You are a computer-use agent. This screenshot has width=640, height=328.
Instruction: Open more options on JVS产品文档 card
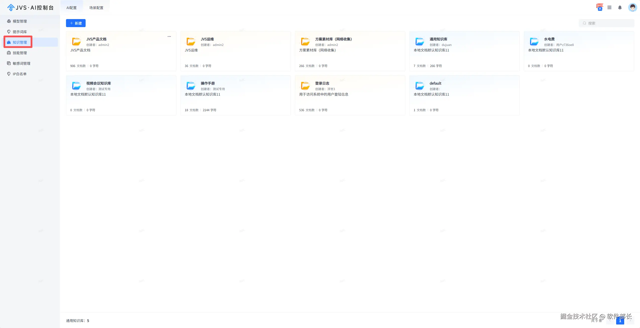point(169,37)
